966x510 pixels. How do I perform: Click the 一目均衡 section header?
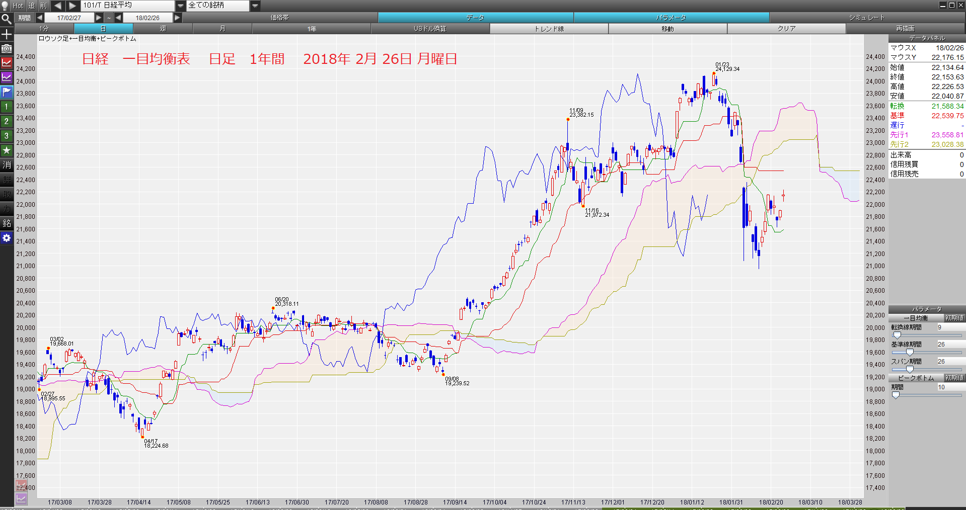tap(916, 318)
